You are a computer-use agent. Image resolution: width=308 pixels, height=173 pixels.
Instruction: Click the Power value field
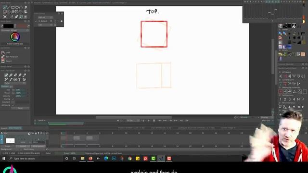pyautogui.click(x=20, y=93)
